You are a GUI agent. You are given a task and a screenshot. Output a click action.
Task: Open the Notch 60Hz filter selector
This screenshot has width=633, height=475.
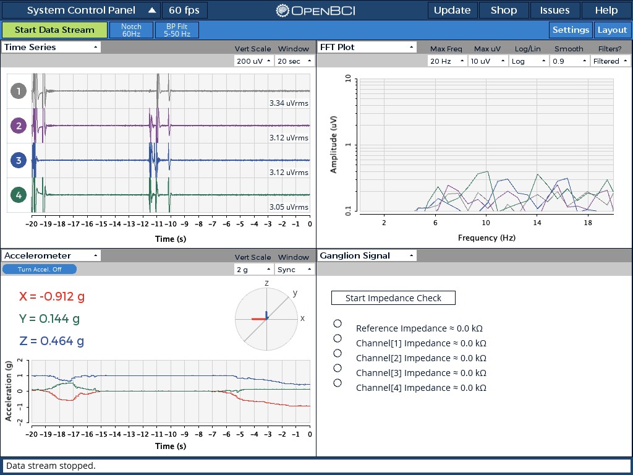(x=131, y=29)
